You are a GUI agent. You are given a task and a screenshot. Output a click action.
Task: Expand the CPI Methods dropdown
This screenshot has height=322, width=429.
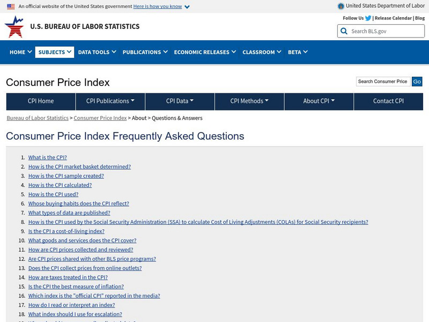[x=249, y=101]
